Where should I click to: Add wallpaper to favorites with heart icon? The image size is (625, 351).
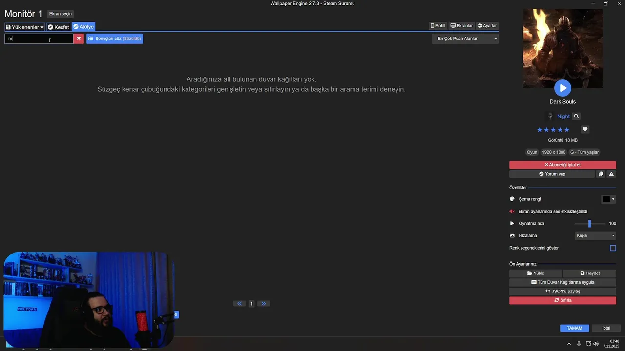click(x=585, y=129)
